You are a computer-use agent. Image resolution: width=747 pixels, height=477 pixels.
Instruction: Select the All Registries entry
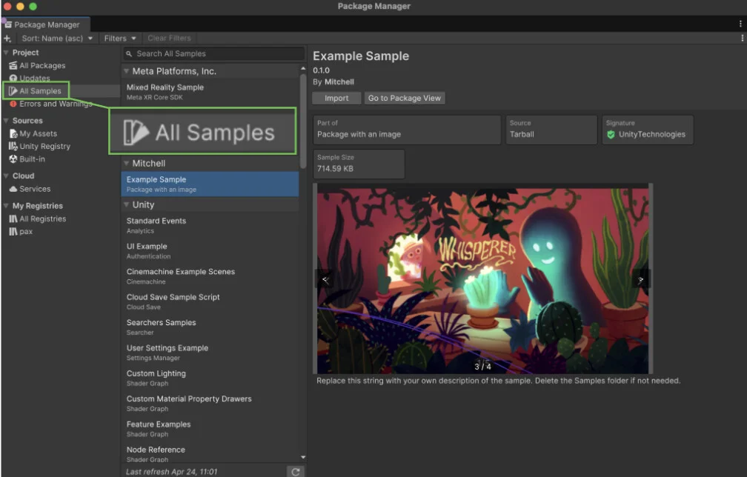pos(42,219)
